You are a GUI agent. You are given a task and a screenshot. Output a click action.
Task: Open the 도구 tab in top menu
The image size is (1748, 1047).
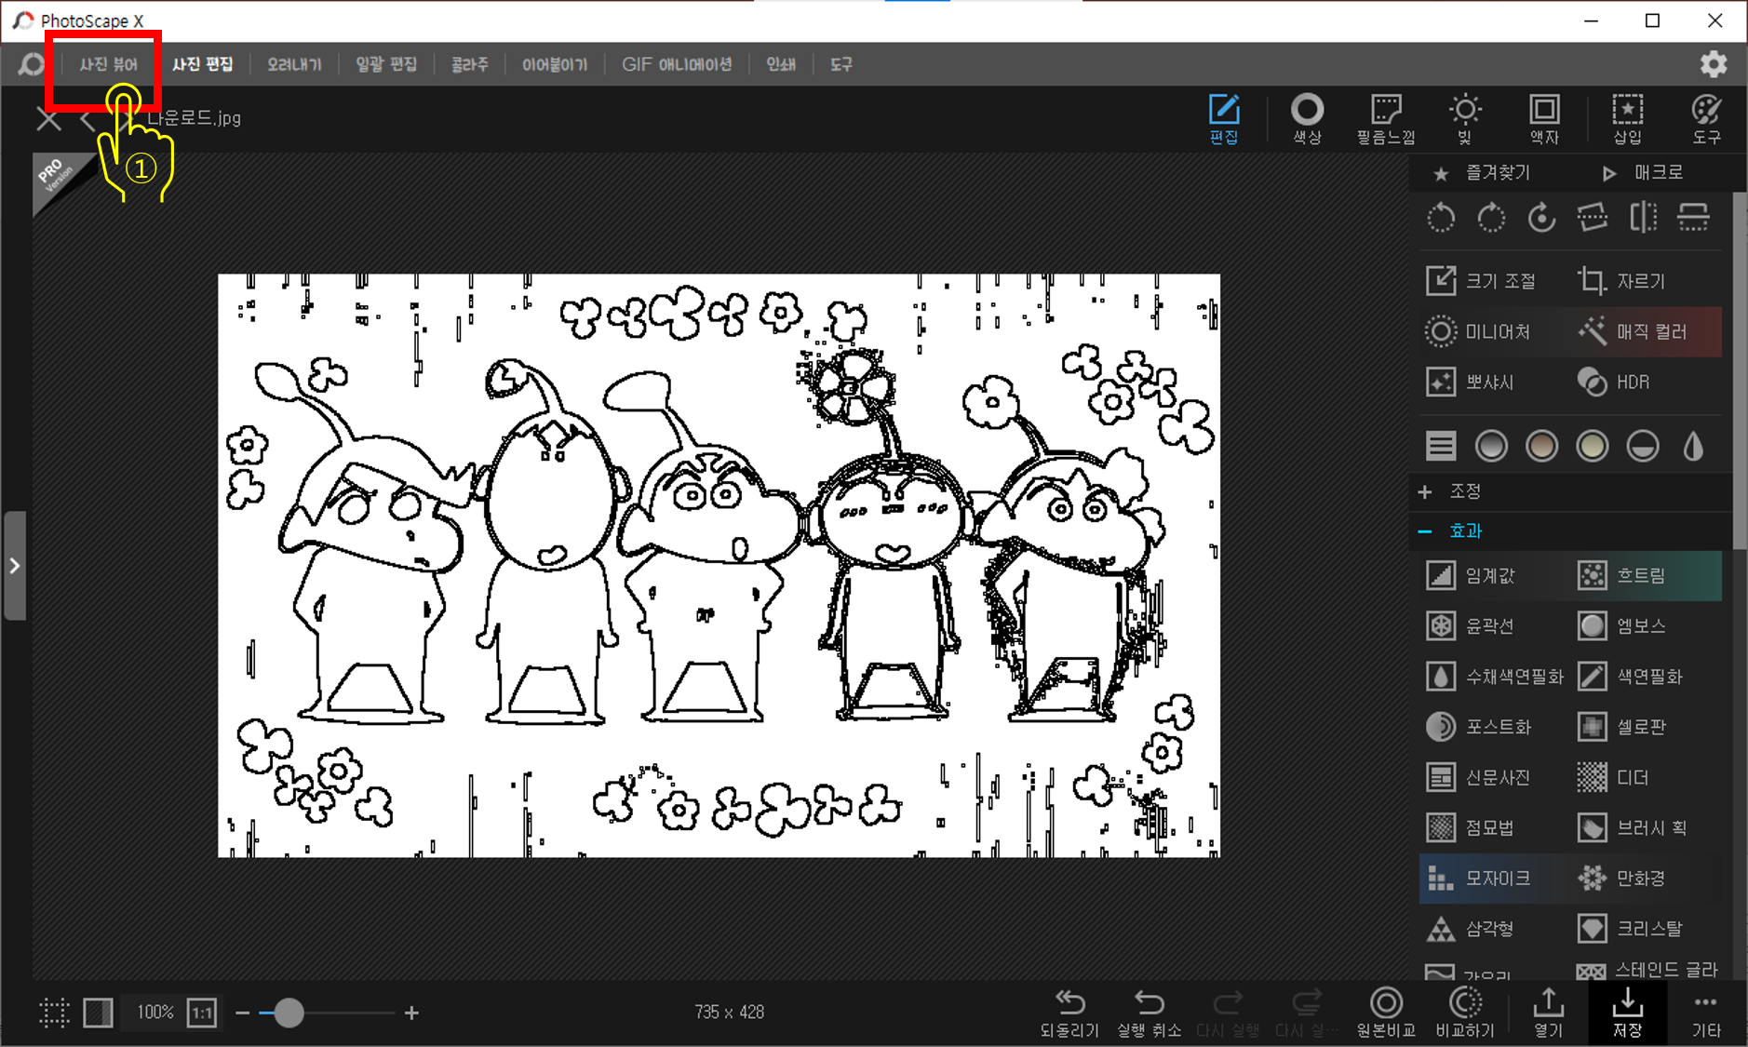841,64
